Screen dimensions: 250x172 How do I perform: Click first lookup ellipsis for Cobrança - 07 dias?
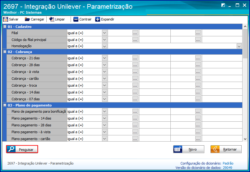[x=135, y=99]
